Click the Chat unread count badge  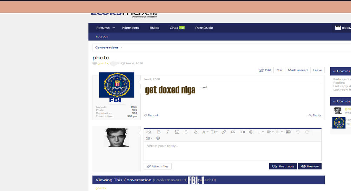[x=182, y=28]
